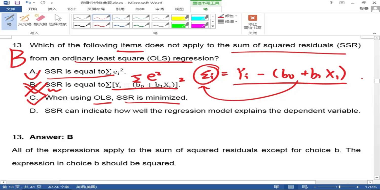Redo the last undone action
Image resolution: width=380 pixels, height=190 pixels.
(43, 3)
